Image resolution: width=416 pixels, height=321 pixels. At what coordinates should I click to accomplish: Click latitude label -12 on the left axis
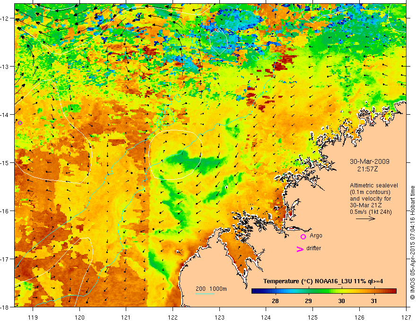pos(5,18)
